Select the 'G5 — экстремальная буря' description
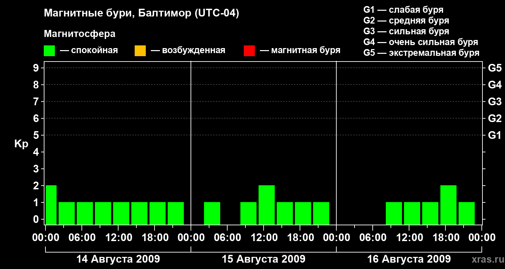Viewport: 505px width, 269px height. (x=422, y=53)
